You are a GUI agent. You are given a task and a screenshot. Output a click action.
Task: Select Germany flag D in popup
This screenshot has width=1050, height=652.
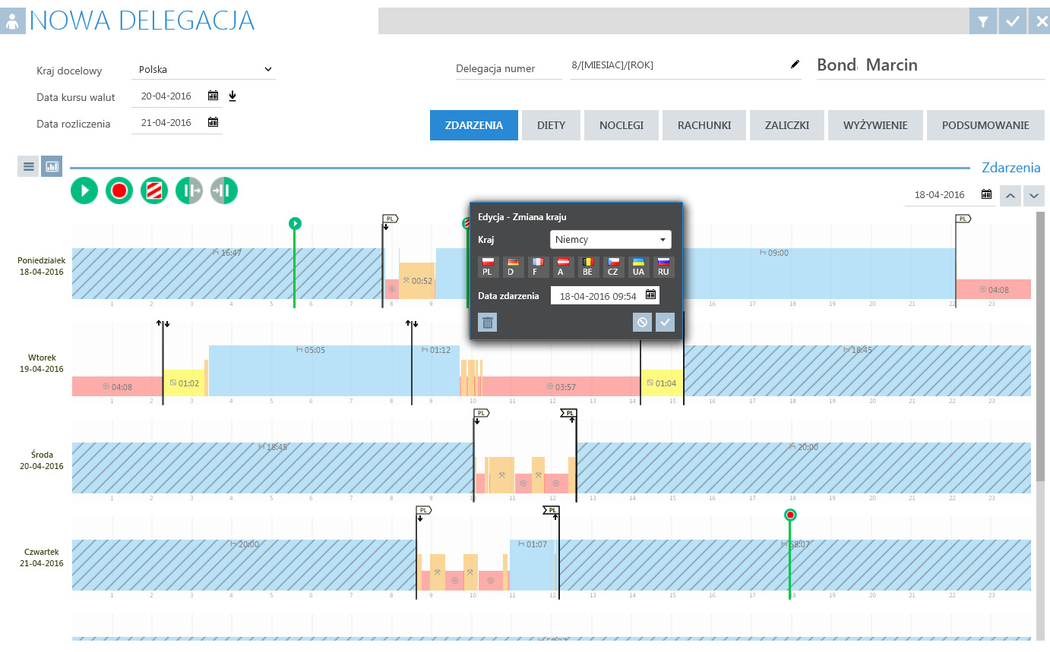click(513, 266)
